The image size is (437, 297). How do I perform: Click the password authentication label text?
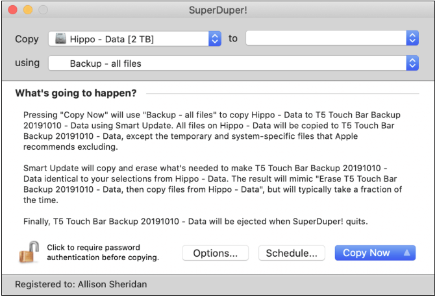click(103, 253)
